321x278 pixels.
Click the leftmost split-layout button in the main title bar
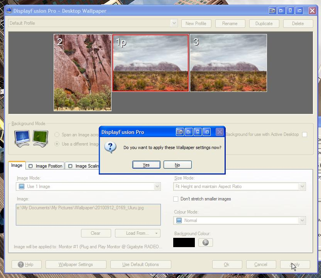tap(272, 11)
